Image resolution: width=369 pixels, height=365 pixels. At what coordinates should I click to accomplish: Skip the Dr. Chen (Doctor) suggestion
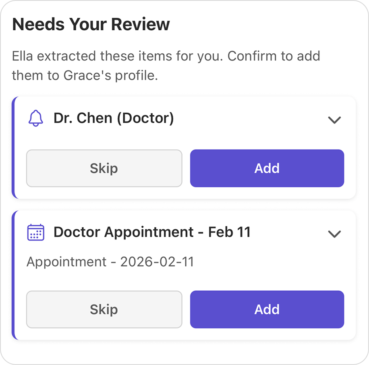104,168
